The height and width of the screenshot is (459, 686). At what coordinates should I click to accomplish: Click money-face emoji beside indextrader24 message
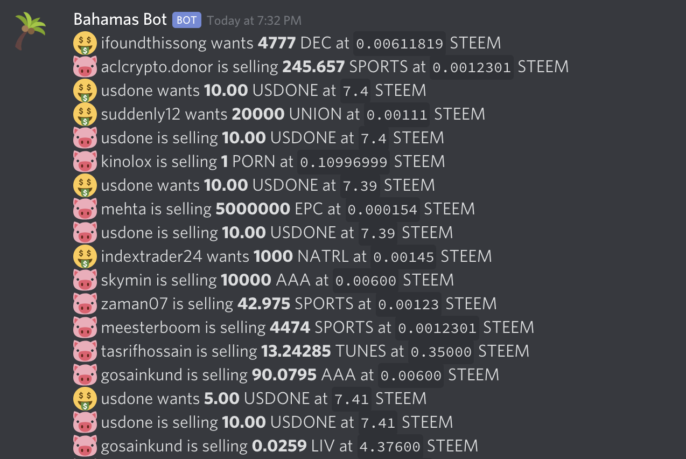pyautogui.click(x=85, y=256)
